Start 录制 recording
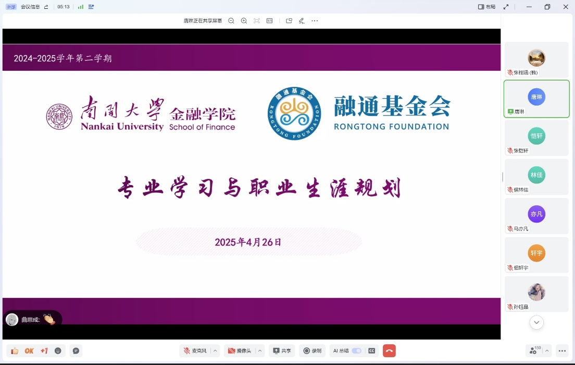The width and height of the screenshot is (575, 365). 312,351
